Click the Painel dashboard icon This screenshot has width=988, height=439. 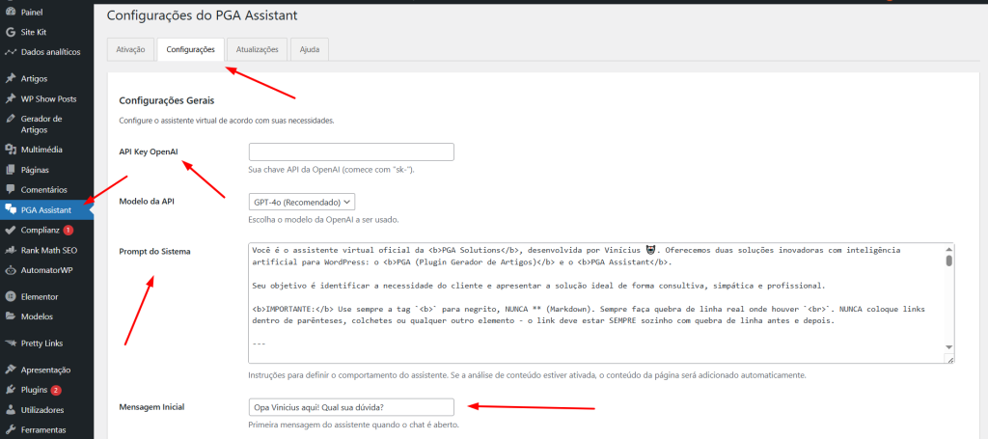[x=10, y=12]
